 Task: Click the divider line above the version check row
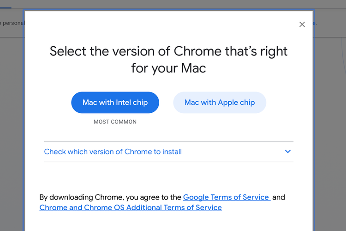tap(168, 142)
